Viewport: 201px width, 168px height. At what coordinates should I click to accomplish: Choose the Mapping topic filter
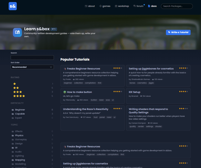tap(33, 160)
